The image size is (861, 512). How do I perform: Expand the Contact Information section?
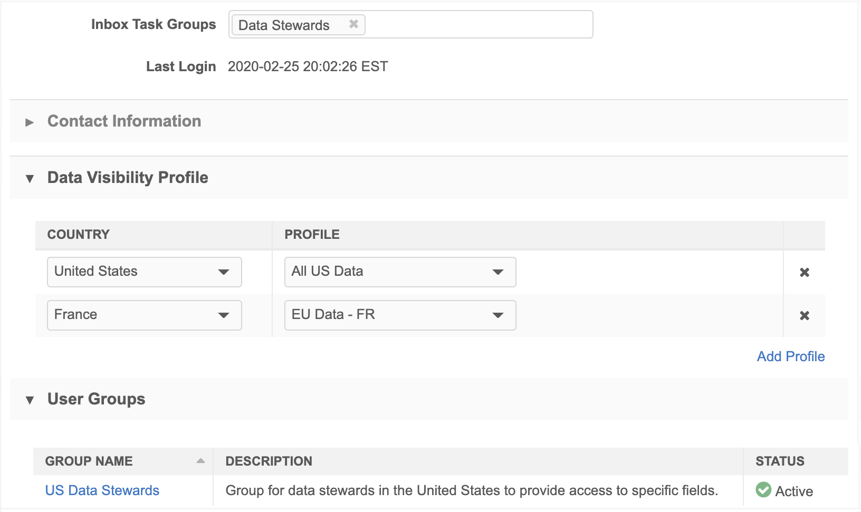(30, 122)
